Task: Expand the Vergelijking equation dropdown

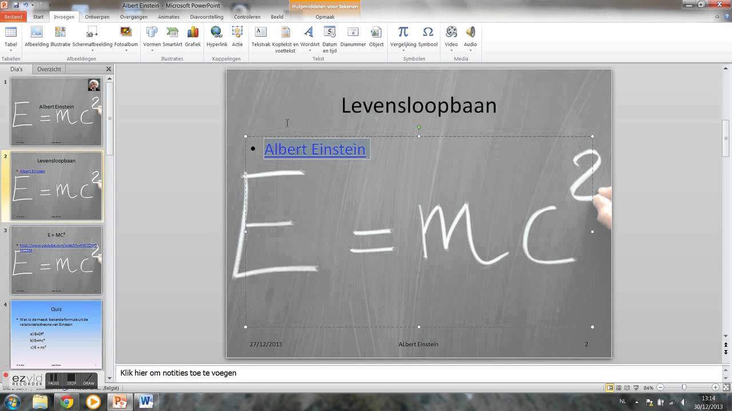Action: coord(403,39)
